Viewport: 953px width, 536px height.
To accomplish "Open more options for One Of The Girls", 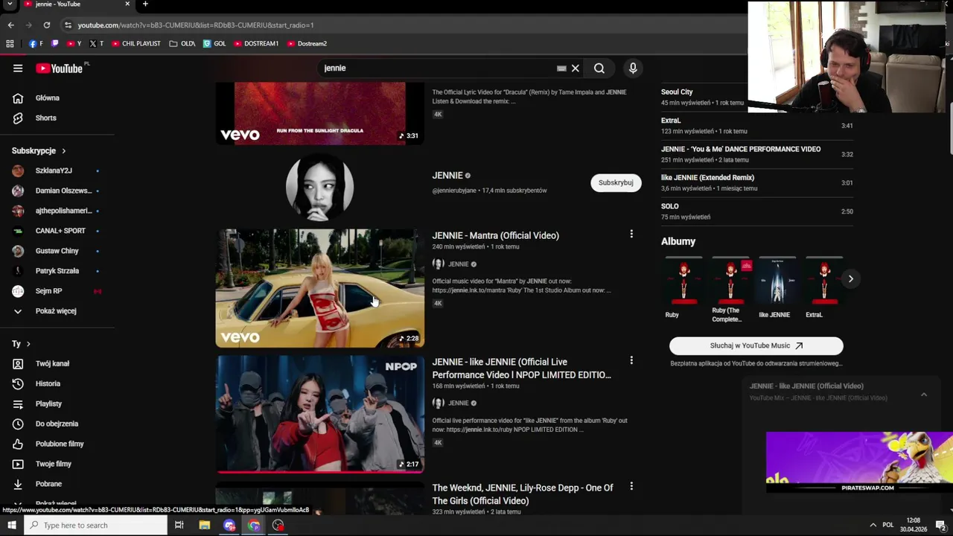I will pos(631,486).
